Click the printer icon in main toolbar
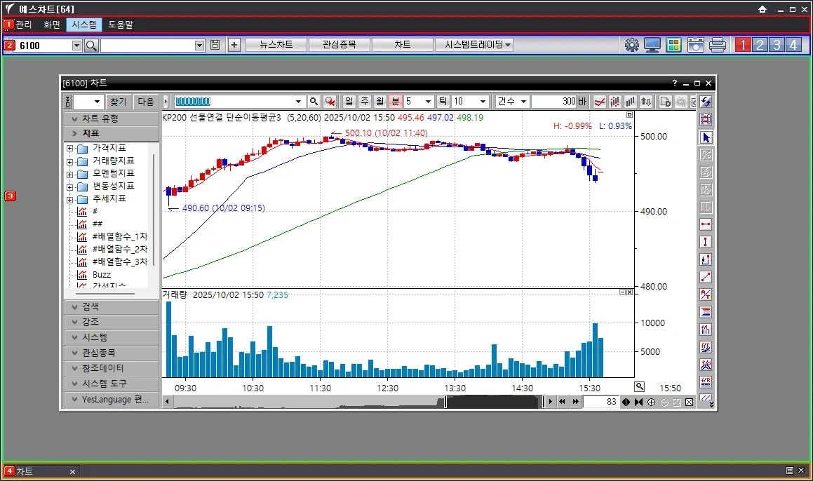The height and width of the screenshot is (481, 813). [x=717, y=45]
